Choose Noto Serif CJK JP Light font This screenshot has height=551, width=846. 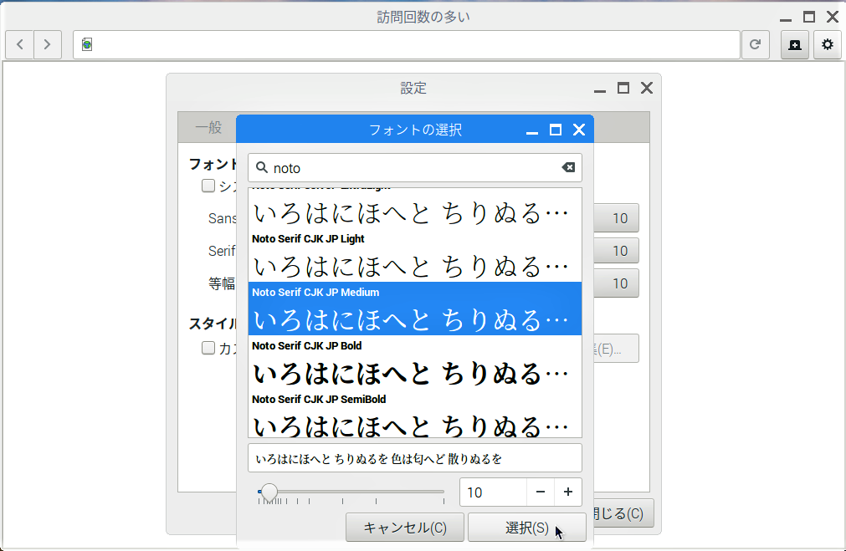pyautogui.click(x=414, y=255)
